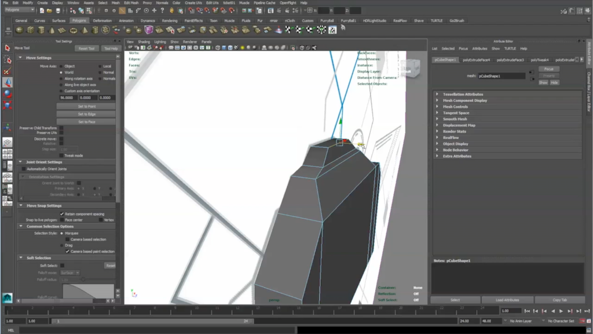593x334 pixels.
Task: Select the Move tool cone icon
Action: [7, 82]
